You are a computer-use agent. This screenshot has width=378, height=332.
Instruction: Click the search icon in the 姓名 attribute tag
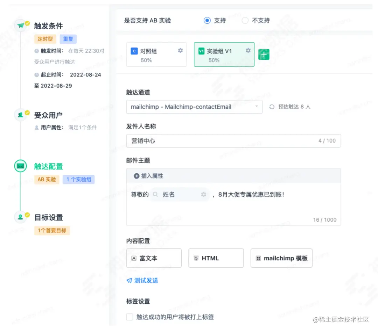point(155,194)
